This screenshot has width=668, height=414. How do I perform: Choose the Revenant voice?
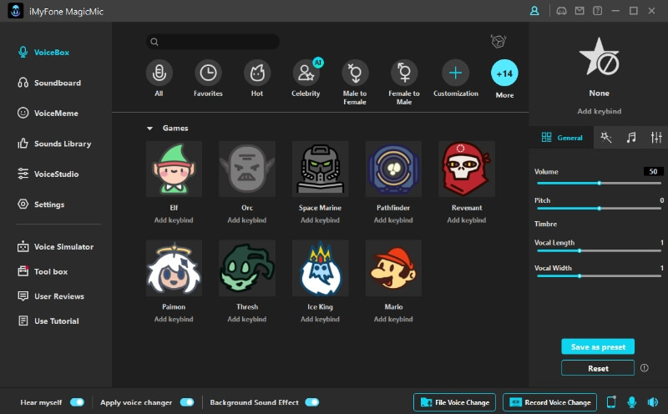pos(467,169)
